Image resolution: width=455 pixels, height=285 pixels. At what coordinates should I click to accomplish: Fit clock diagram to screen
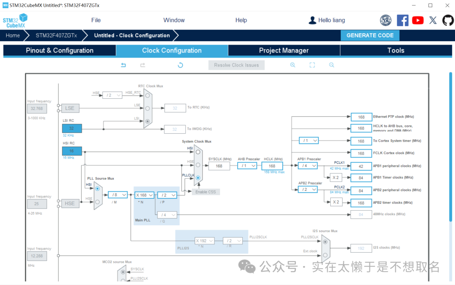tap(312, 65)
